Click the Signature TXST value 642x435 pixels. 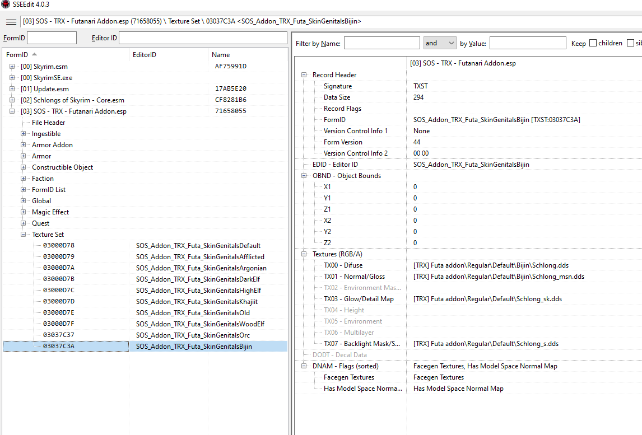421,86
